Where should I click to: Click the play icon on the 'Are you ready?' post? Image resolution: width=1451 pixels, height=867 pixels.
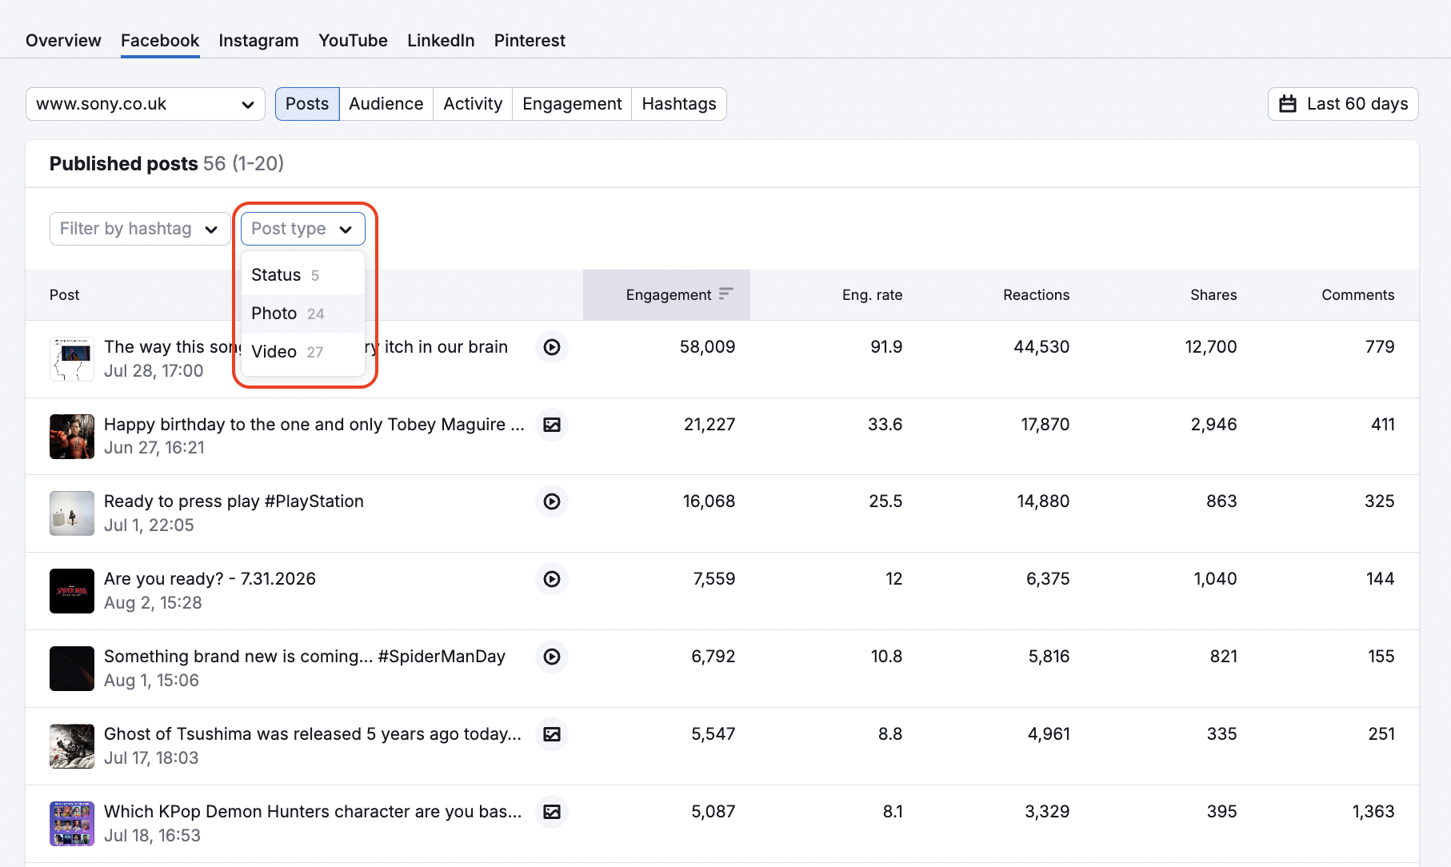point(551,579)
